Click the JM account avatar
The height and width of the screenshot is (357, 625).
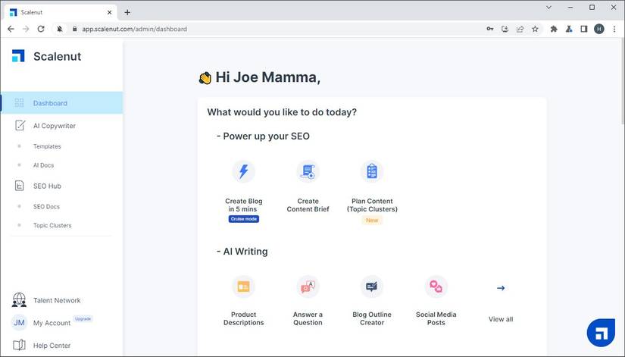[19, 323]
